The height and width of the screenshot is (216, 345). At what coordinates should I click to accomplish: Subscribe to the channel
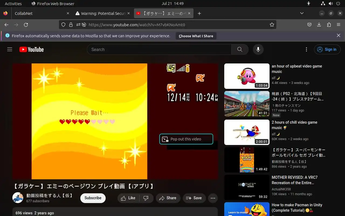[93, 198]
